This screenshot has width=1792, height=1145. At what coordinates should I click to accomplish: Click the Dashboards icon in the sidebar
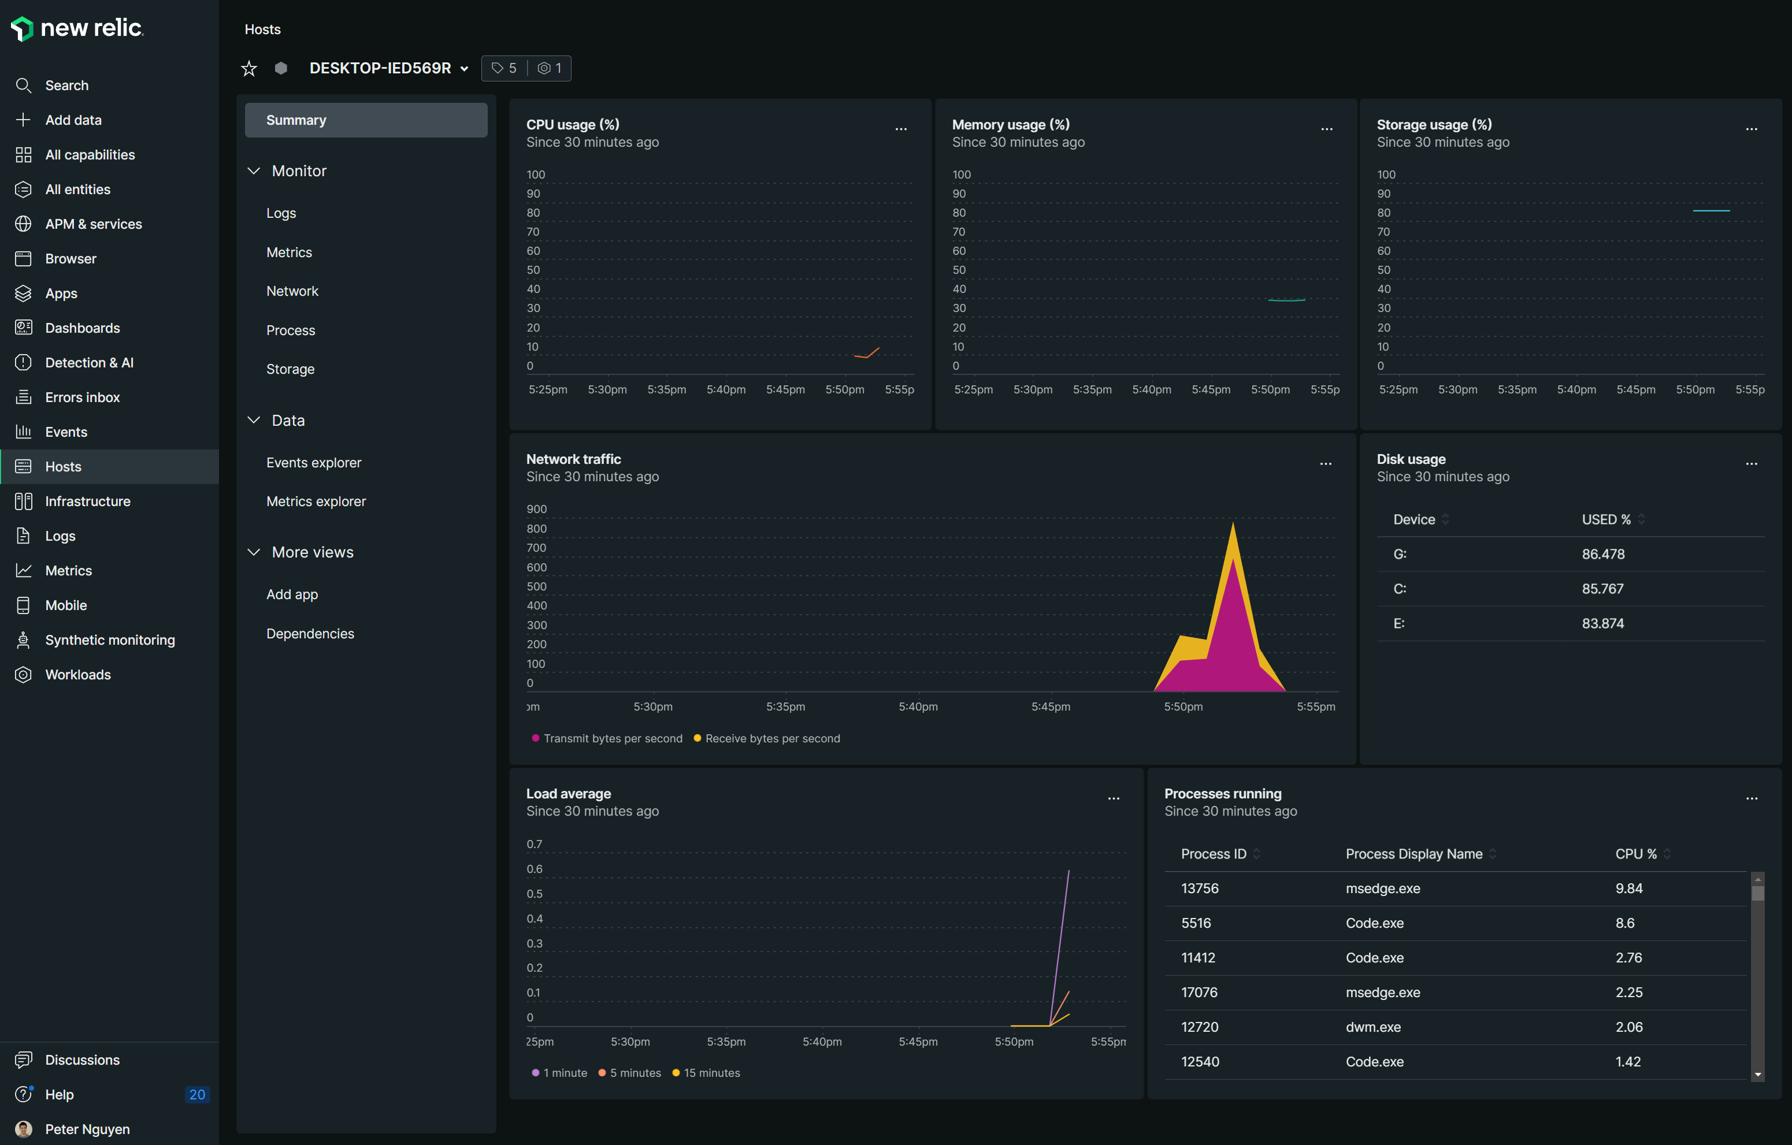click(23, 328)
